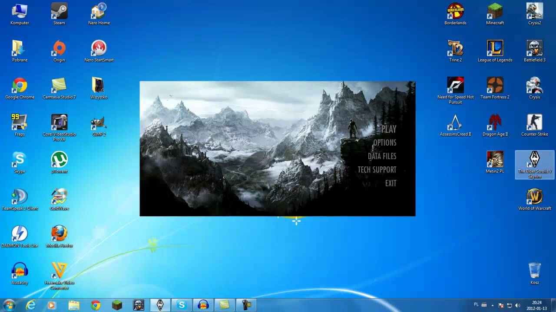Select the µTorrent desktop shortcut
The height and width of the screenshot is (312, 556).
pyautogui.click(x=59, y=163)
